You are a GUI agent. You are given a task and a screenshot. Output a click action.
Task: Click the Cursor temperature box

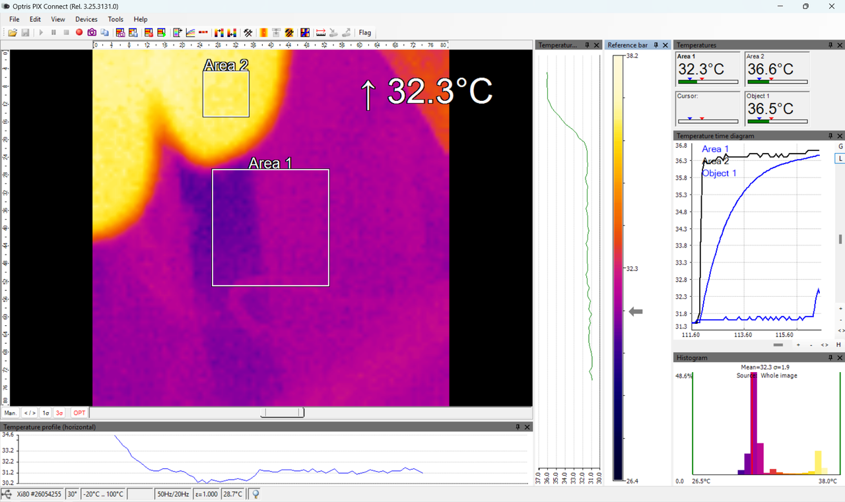tap(708, 108)
